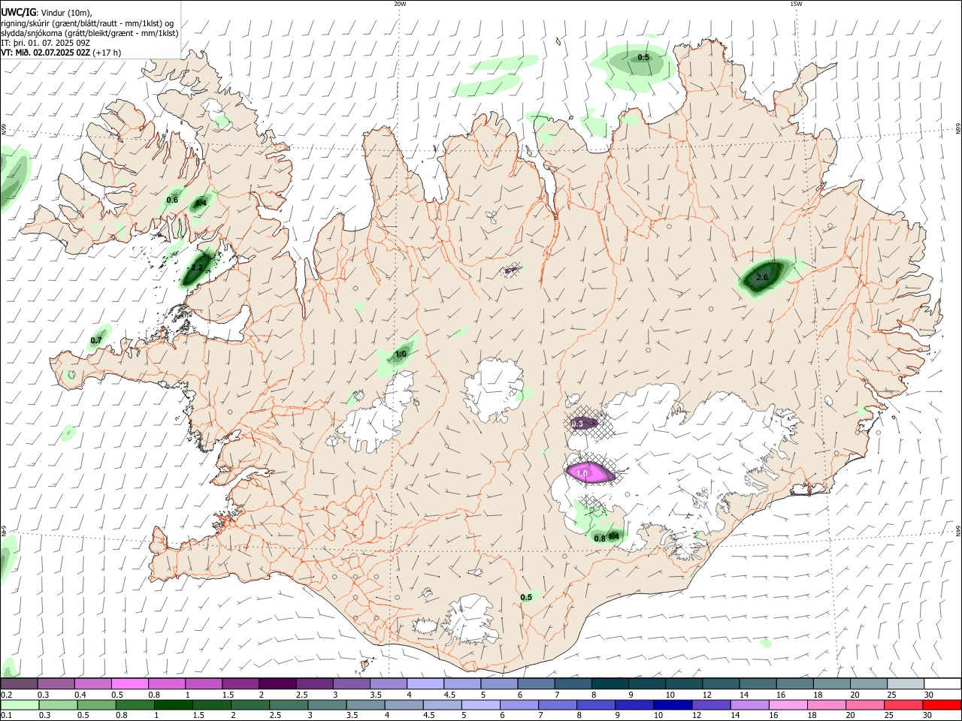Image resolution: width=962 pixels, height=721 pixels.
Task: Click the green 1.0 rain label west of centre
Action: pos(401,354)
